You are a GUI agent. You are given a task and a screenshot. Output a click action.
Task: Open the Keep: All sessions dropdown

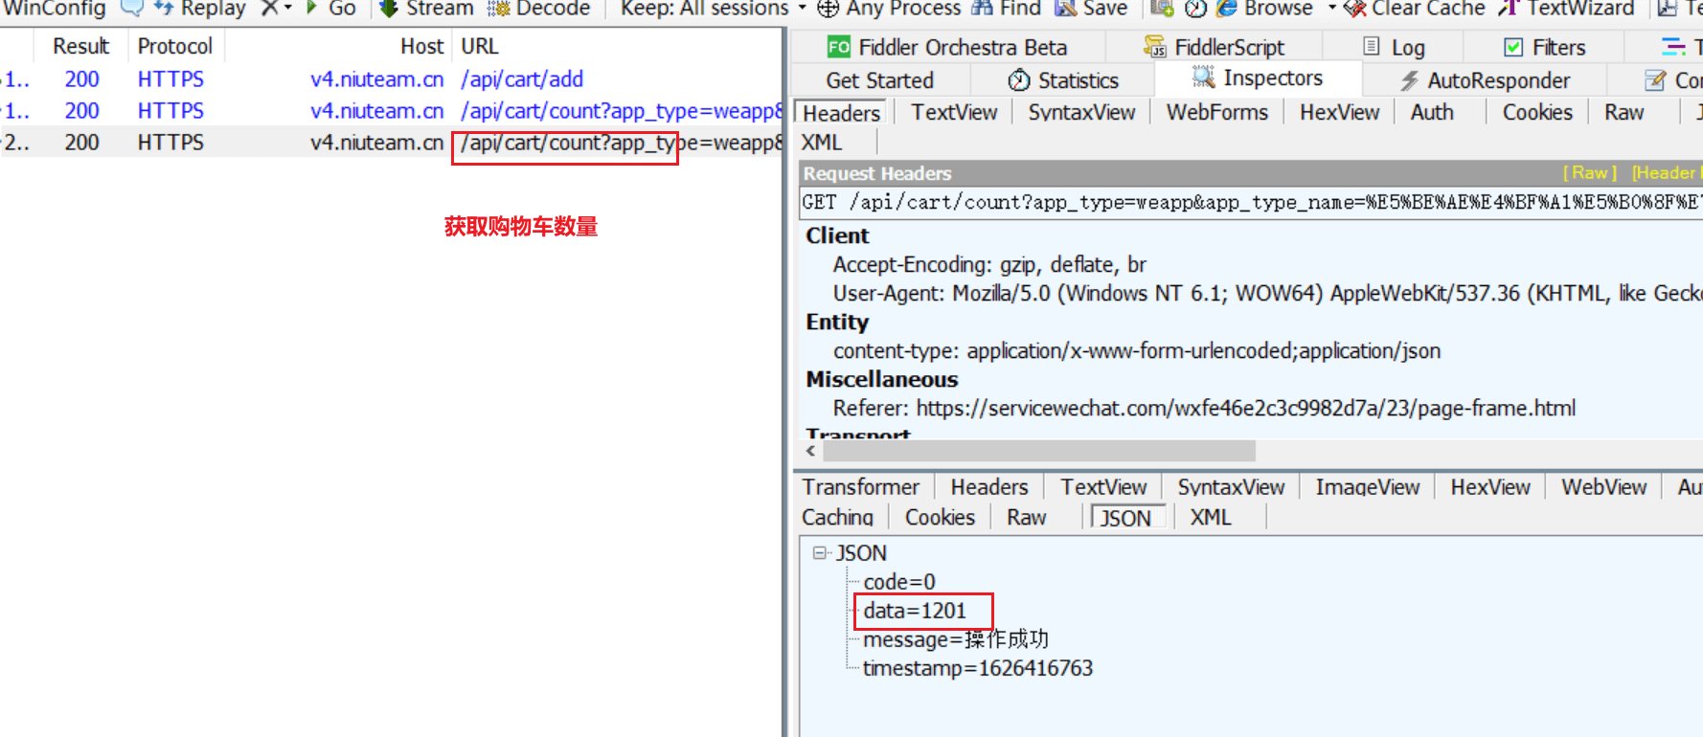(714, 9)
